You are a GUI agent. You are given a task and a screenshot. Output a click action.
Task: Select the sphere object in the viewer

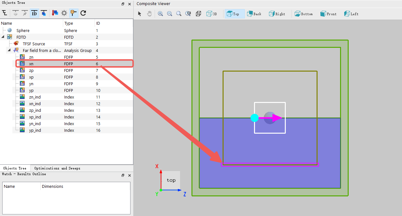point(270,118)
